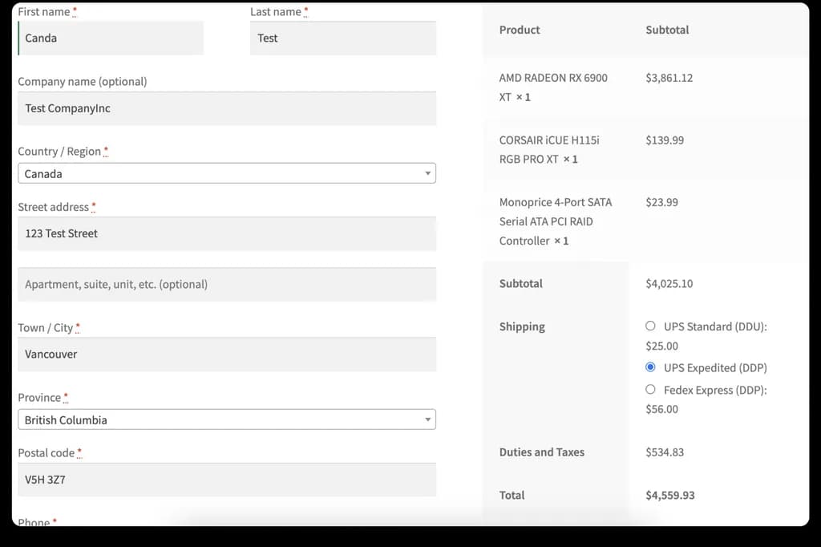Focus the Apartment, suite, unit field
Image resolution: width=821 pixels, height=547 pixels.
pos(227,285)
